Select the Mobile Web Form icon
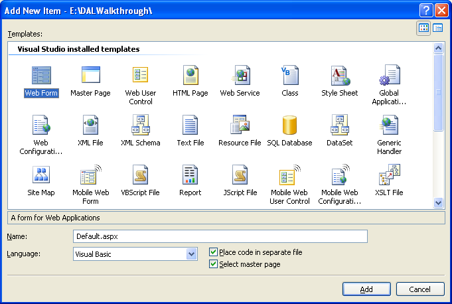This screenshot has height=304, width=452. point(91,175)
